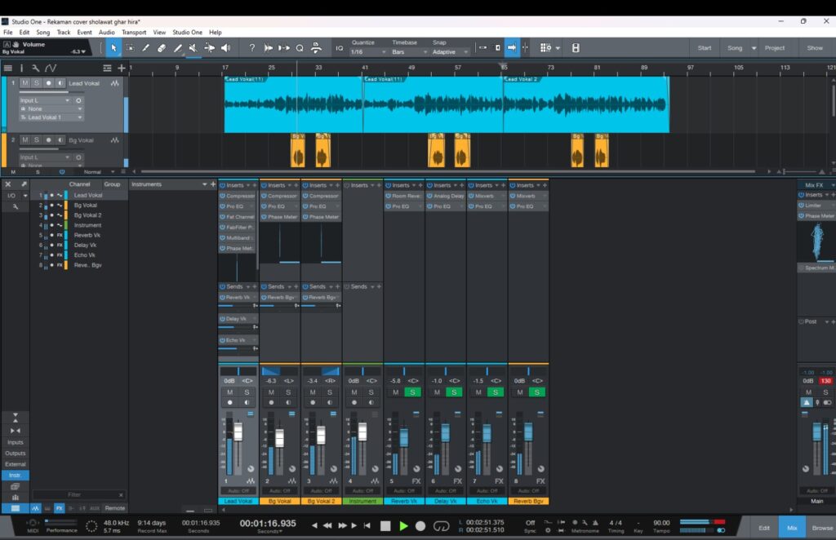Viewport: 836px width, 540px height.
Task: Unsolo the Echo Vk FX channel
Action: click(x=496, y=392)
